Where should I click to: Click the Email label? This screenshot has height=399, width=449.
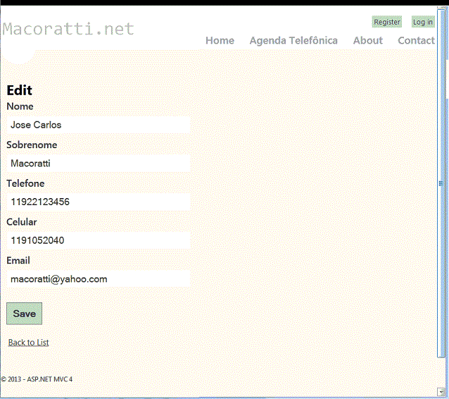coord(18,260)
